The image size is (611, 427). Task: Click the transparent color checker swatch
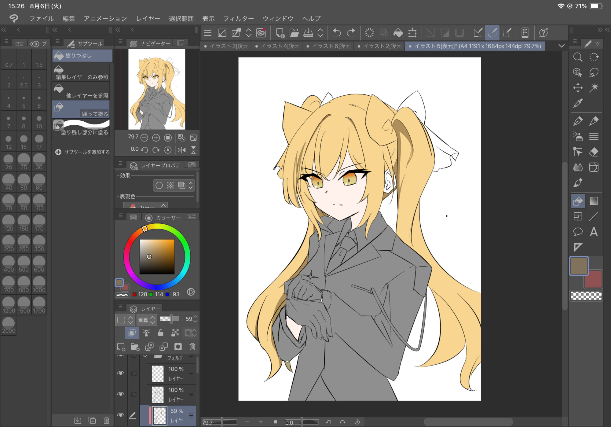[586, 296]
